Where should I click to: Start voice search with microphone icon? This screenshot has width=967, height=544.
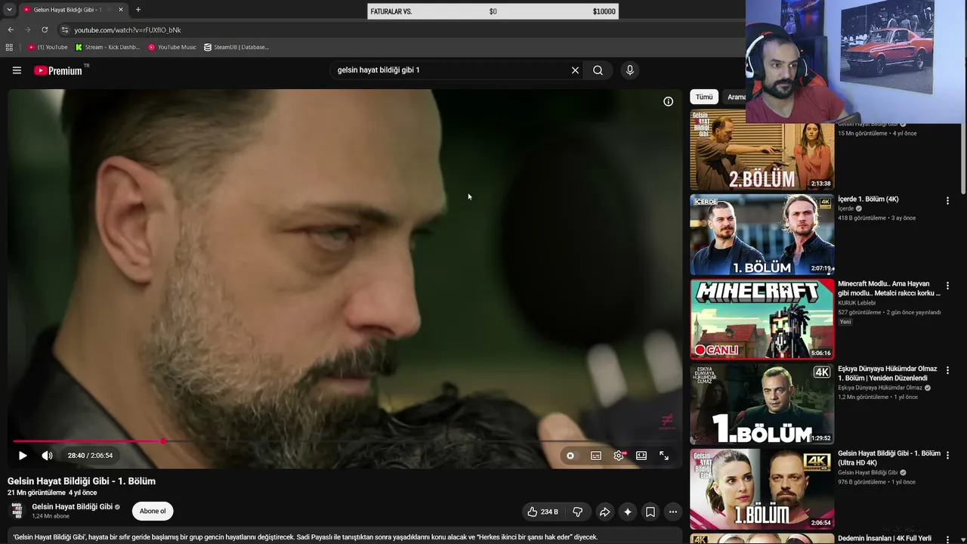pos(630,70)
